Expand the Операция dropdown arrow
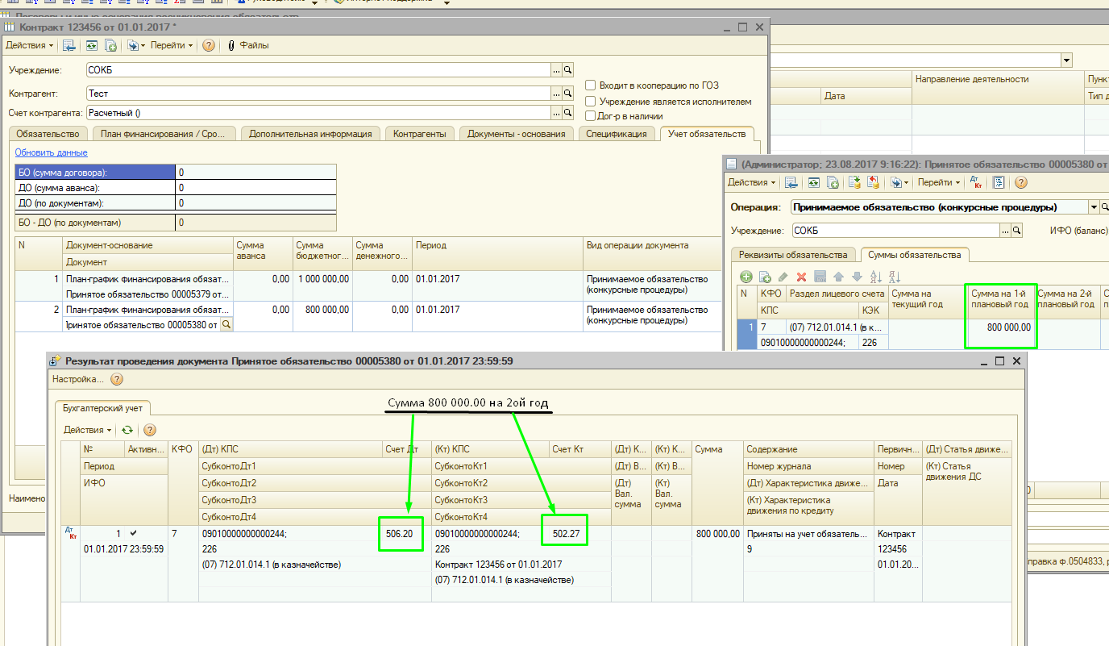Screen dimensions: 1109x646 1094,207
